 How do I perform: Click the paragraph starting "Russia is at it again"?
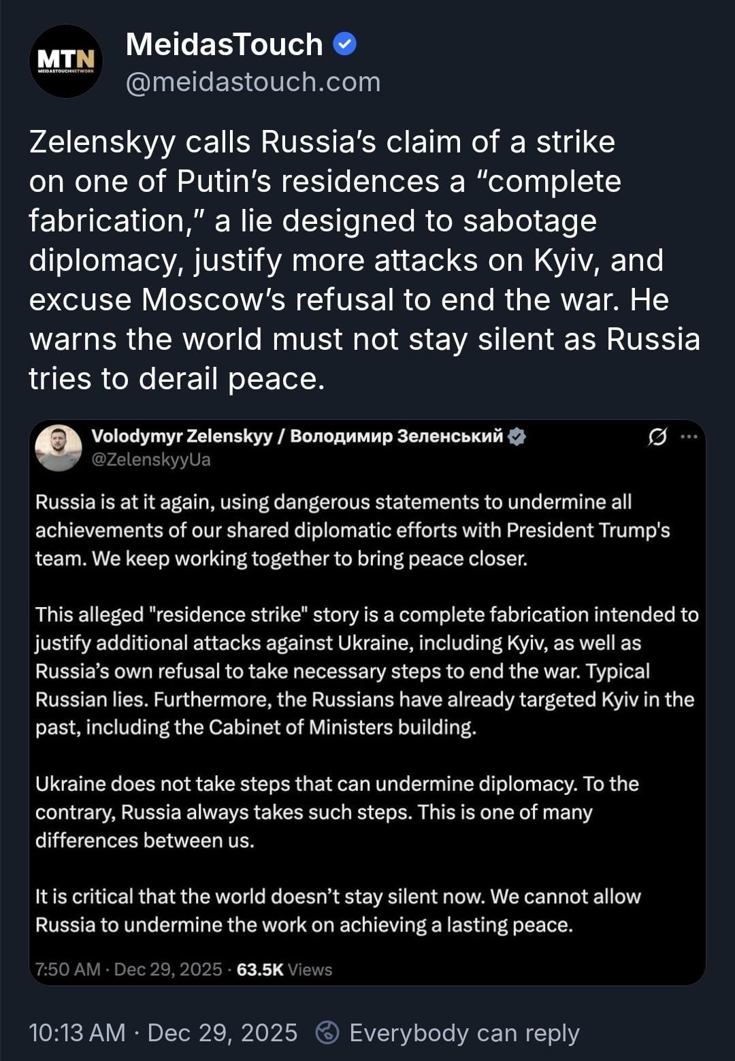353,530
